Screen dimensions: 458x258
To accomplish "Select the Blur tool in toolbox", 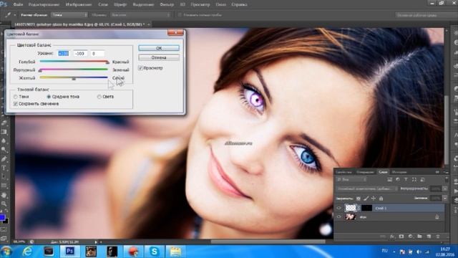I will point(4,141).
